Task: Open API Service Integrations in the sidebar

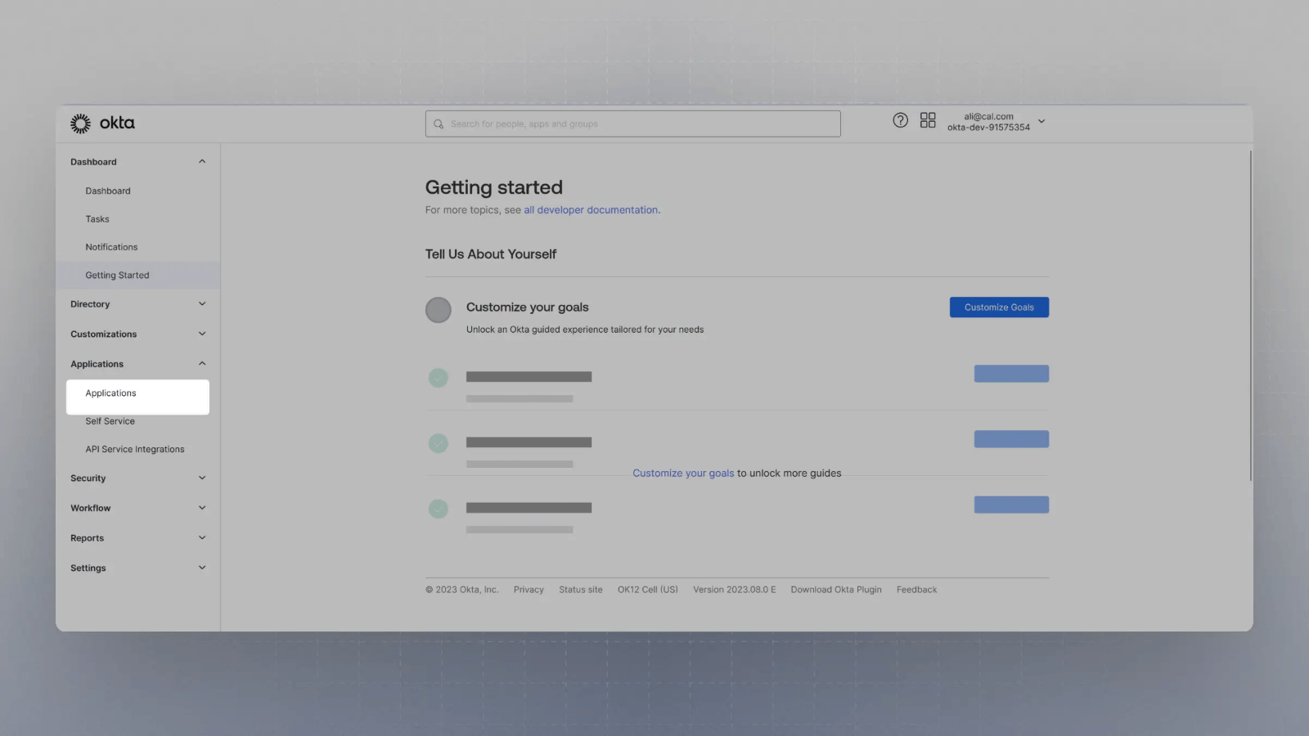Action: click(135, 450)
